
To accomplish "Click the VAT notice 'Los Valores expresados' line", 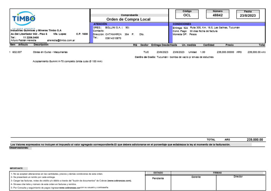I will click(x=120, y=145).
